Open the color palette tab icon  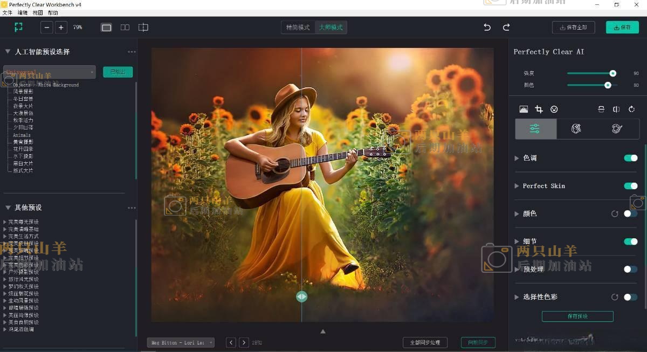pos(617,129)
